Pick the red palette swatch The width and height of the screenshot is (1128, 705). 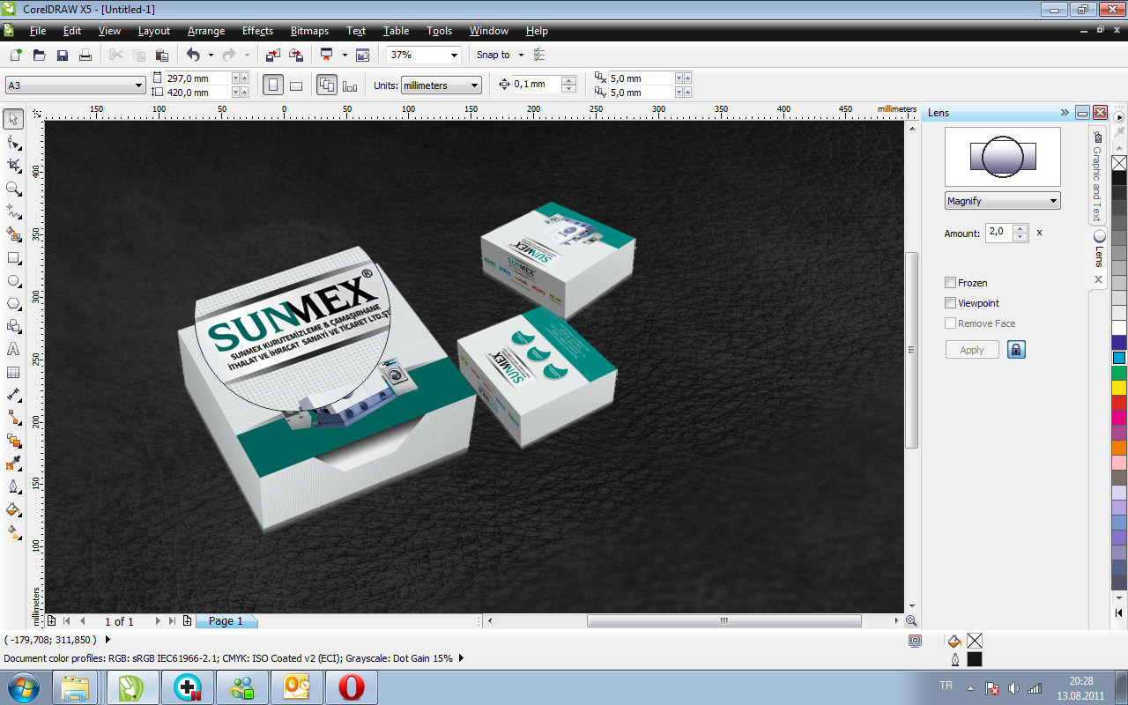coord(1119,403)
